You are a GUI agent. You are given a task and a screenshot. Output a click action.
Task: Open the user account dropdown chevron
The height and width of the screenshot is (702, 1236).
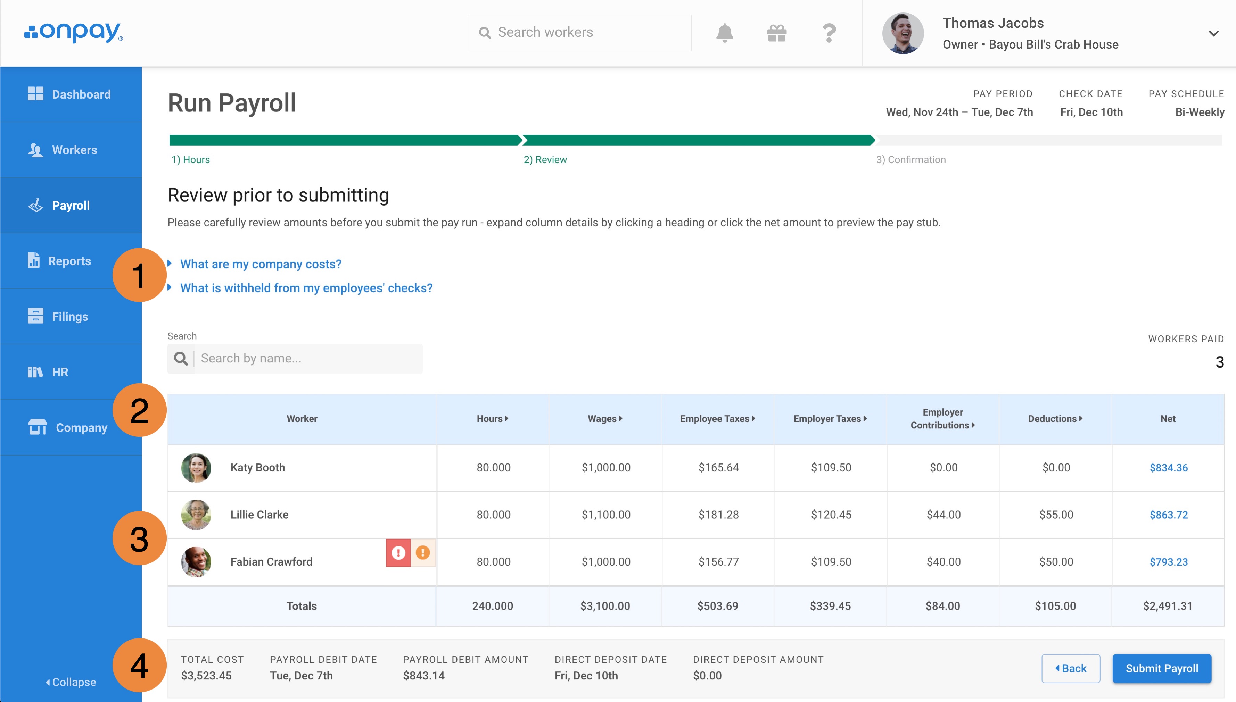[1213, 33]
